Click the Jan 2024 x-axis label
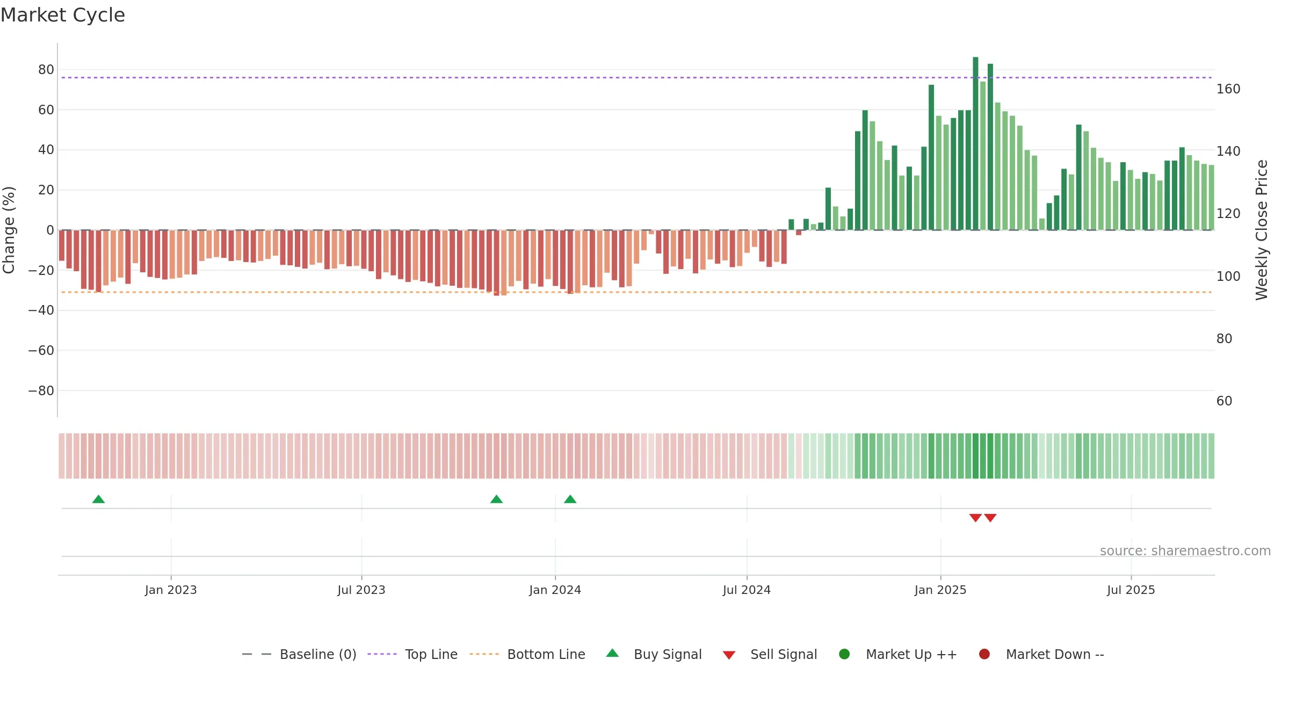1289x725 pixels. tap(555, 590)
